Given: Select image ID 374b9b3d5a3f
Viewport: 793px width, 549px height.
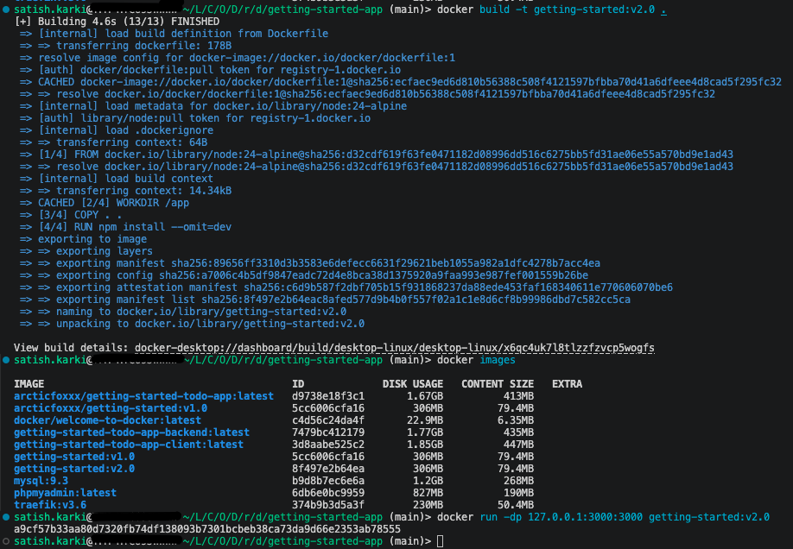Looking at the screenshot, I should tap(328, 505).
